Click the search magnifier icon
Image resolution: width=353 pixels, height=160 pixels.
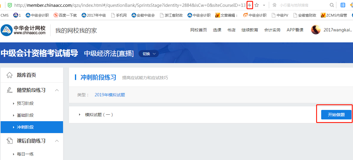point(332,5)
